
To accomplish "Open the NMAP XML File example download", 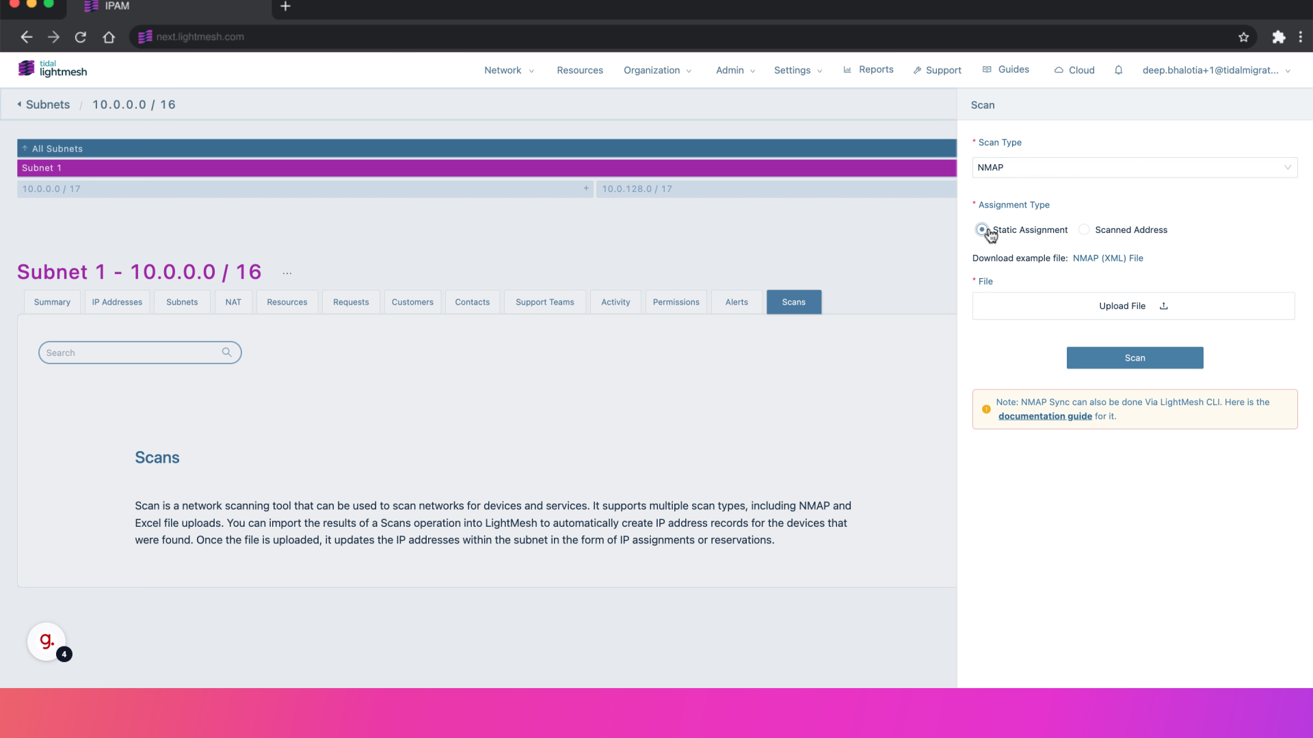I will pos(1107,258).
